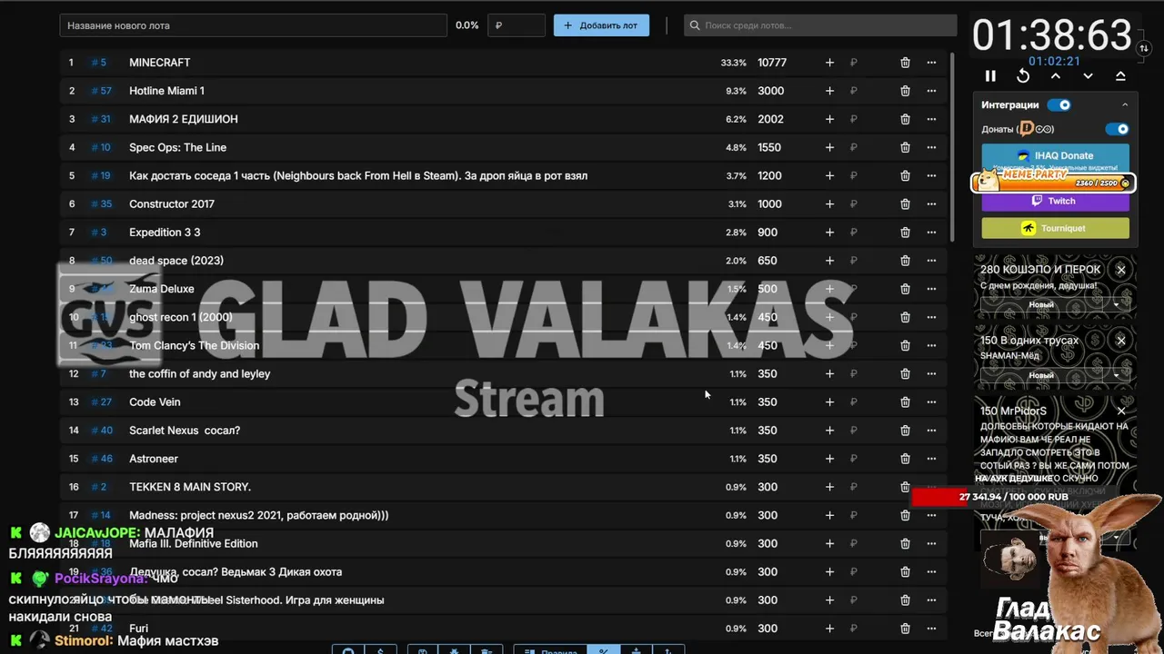This screenshot has height=654, width=1164.
Task: Click plus on the coffin of andy and leyley
Action: pyautogui.click(x=829, y=373)
